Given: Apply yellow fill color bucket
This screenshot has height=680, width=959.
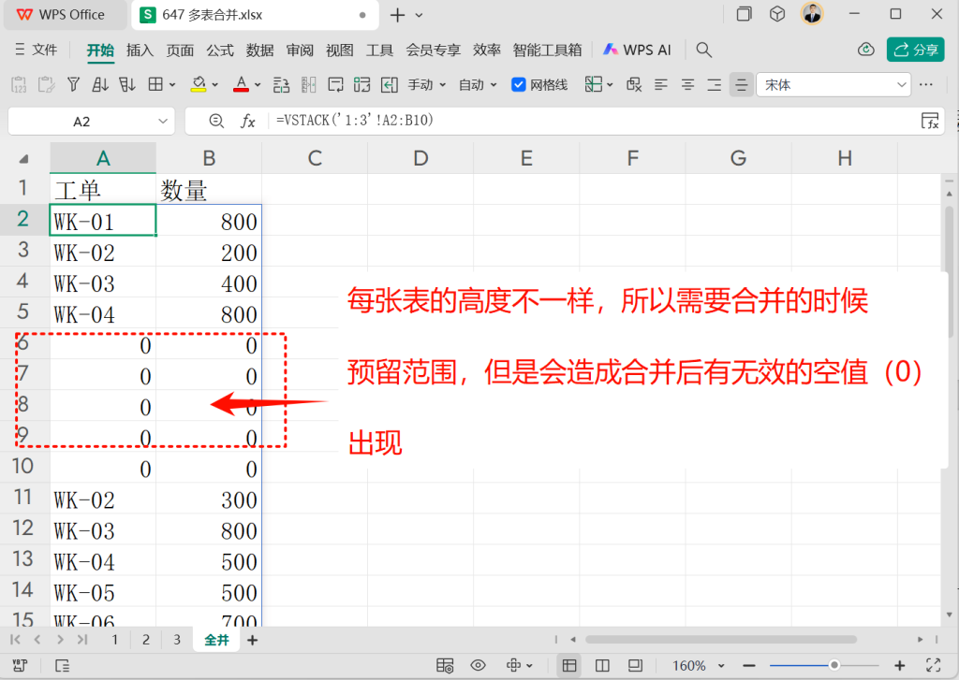Looking at the screenshot, I should 199,84.
